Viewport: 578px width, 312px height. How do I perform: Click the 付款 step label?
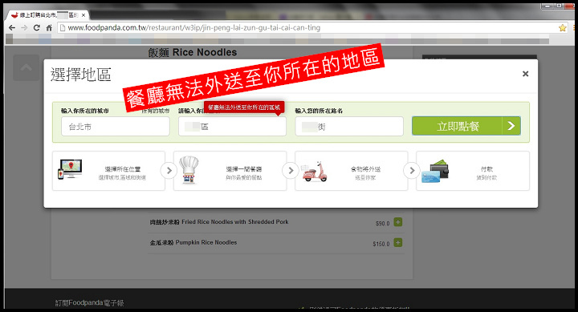(486, 169)
